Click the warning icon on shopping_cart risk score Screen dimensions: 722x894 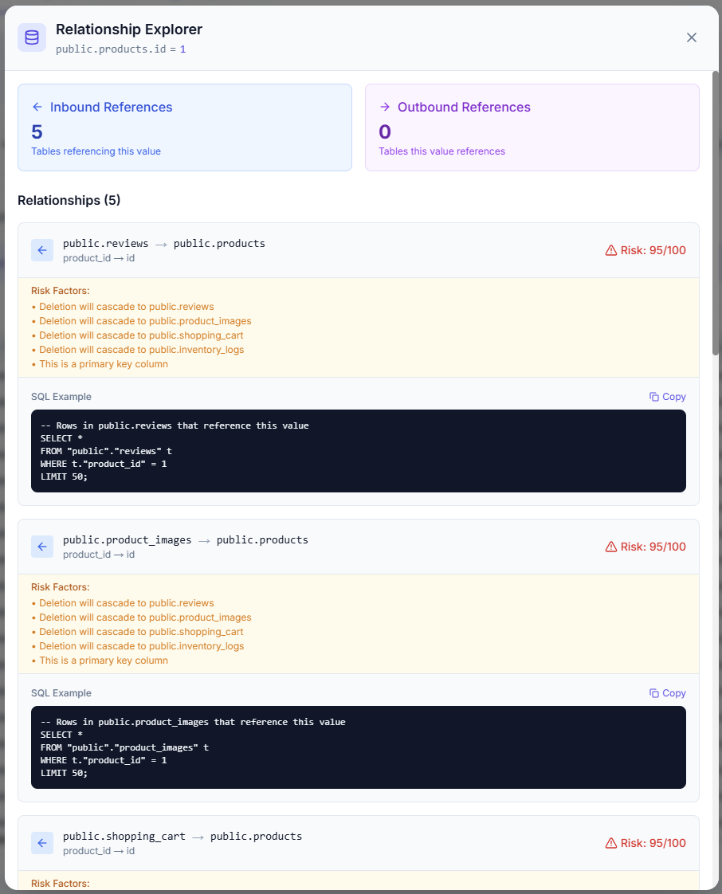(x=611, y=843)
